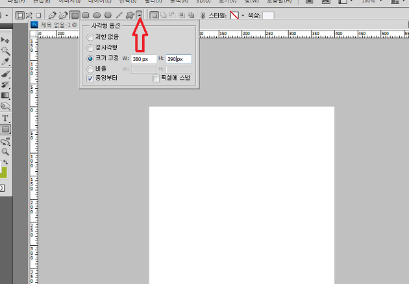Pick the Ellipse tool in options bar
The width and height of the screenshot is (409, 284).
(x=97, y=16)
